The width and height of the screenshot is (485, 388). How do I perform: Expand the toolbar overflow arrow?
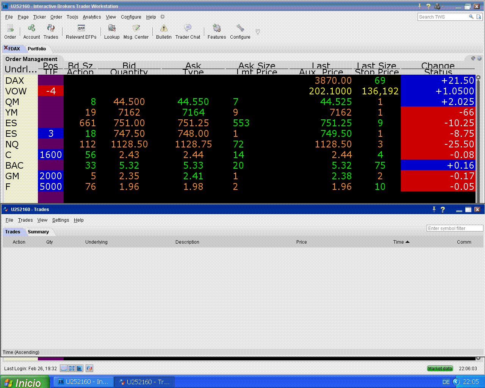pyautogui.click(x=258, y=32)
